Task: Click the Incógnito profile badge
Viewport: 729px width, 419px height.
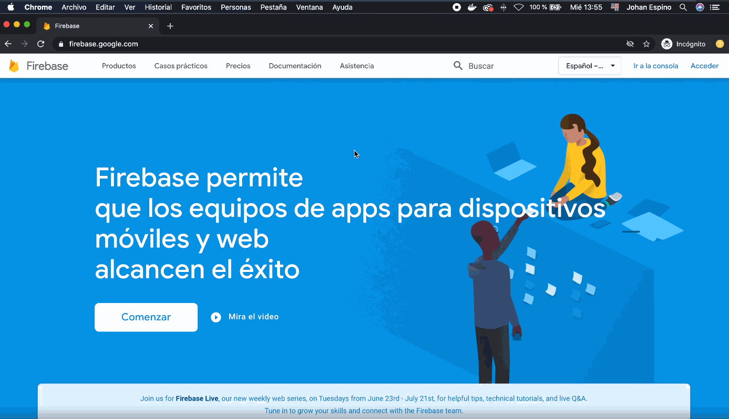Action: pyautogui.click(x=683, y=44)
